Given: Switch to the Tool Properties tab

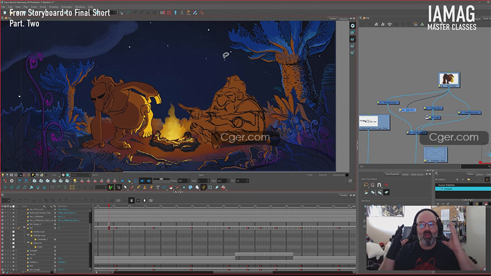Looking at the screenshot, I should click(392, 175).
